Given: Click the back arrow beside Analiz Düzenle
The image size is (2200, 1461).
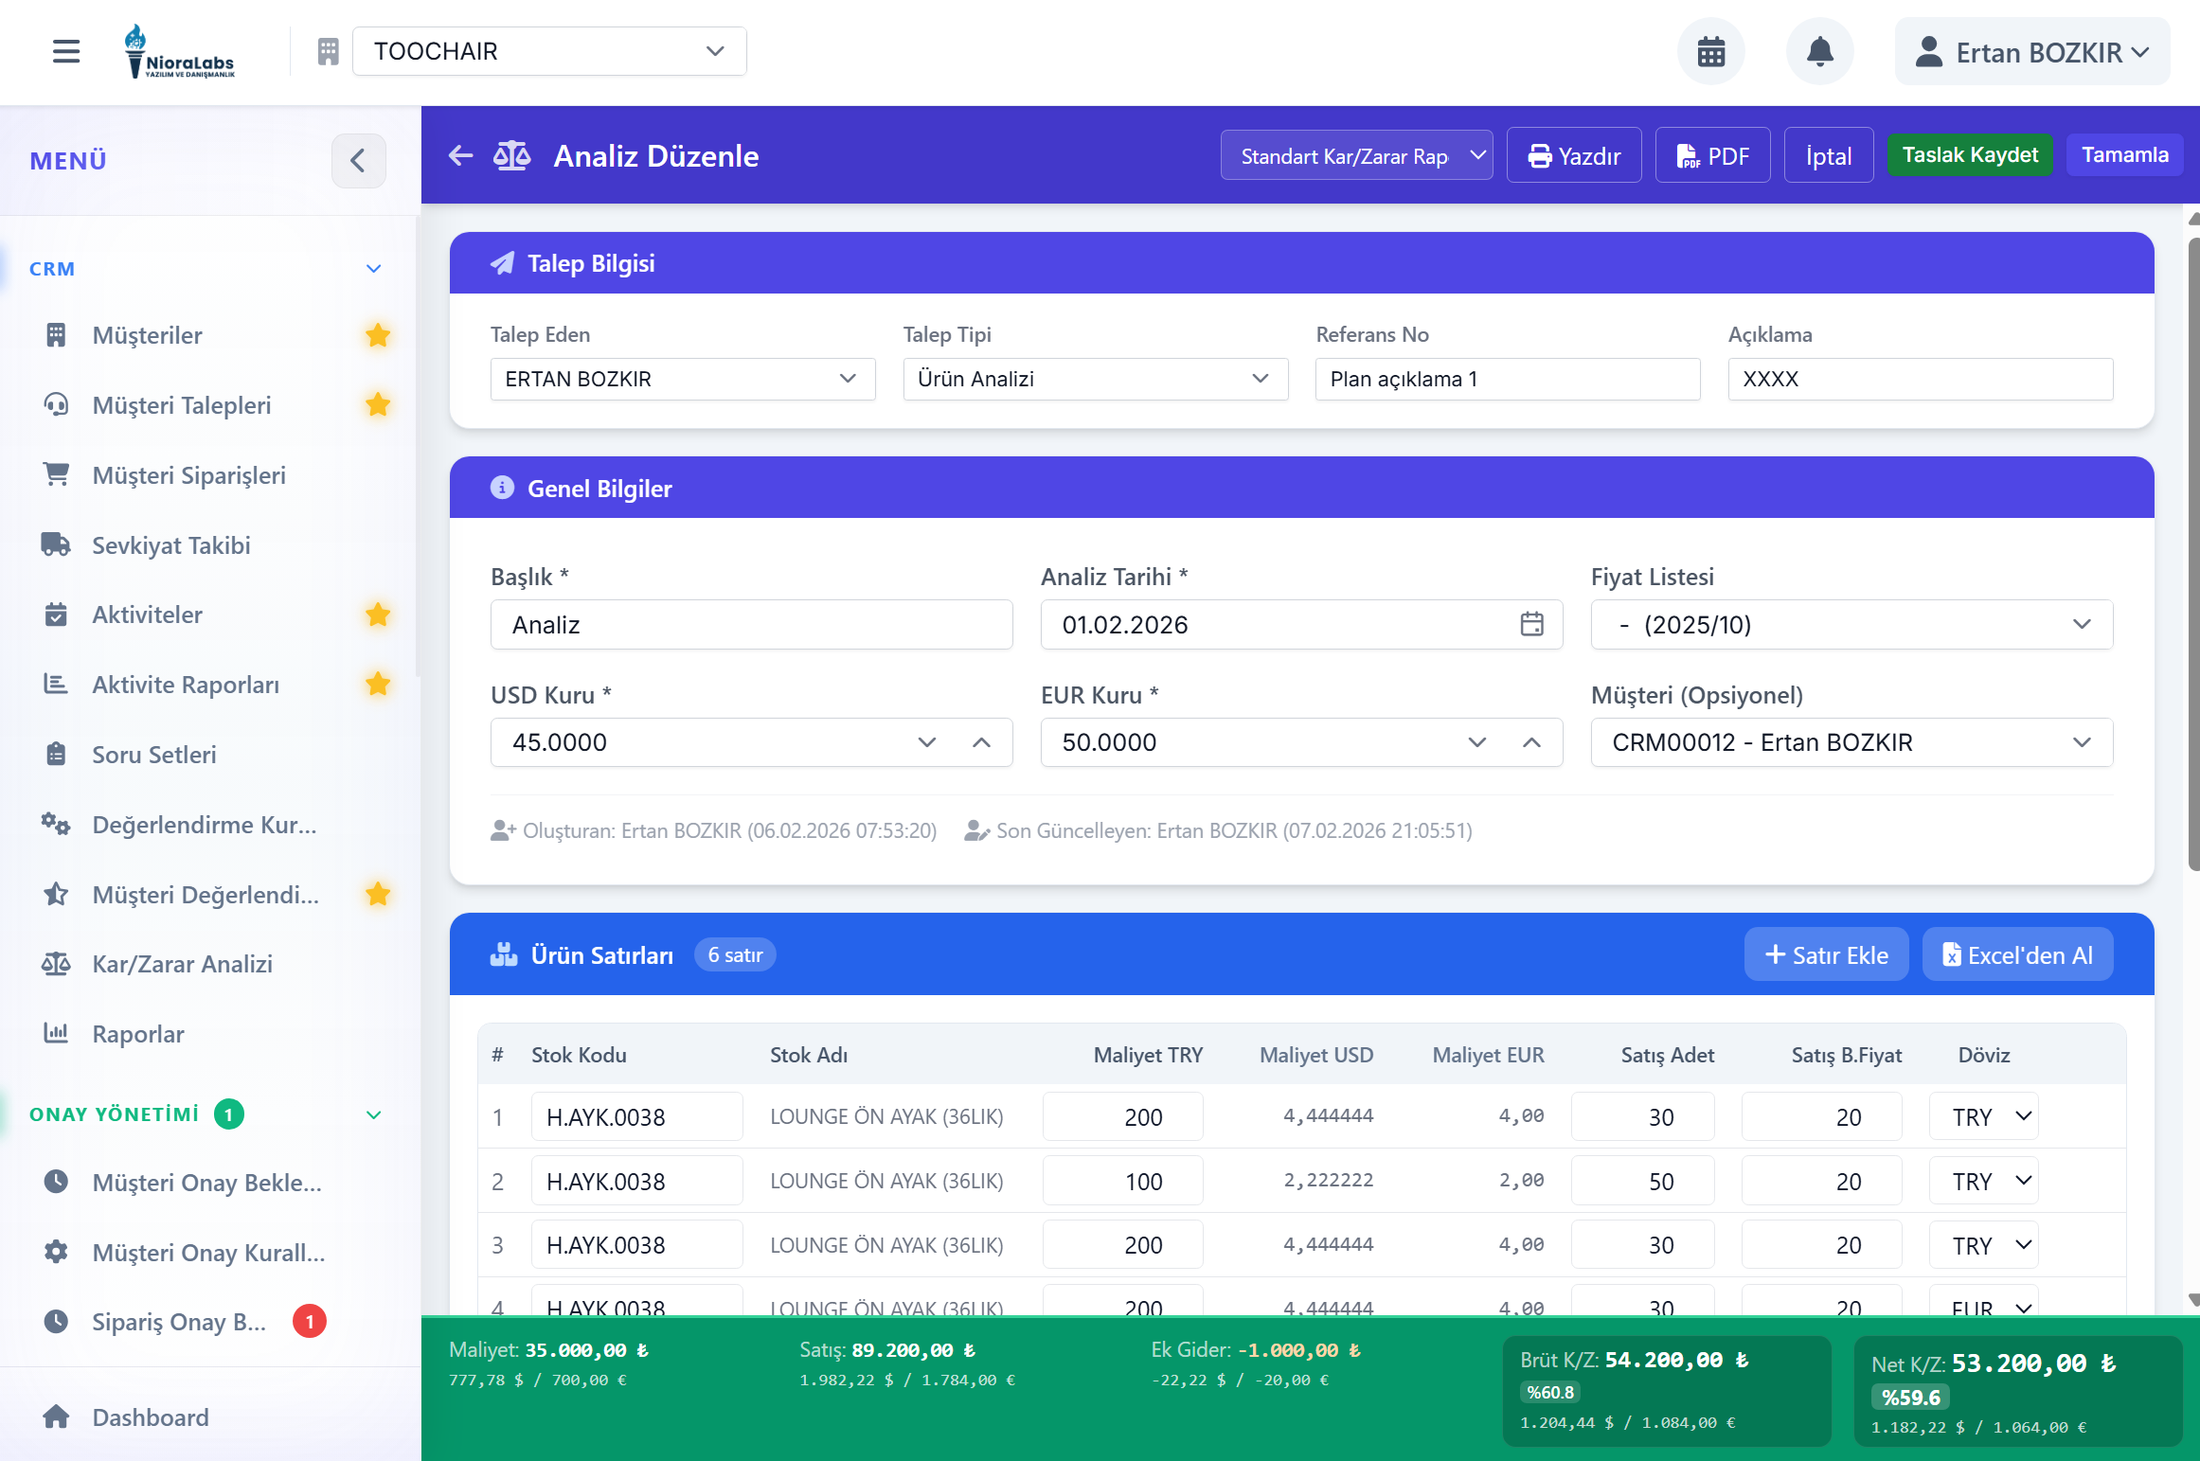Looking at the screenshot, I should point(461,155).
